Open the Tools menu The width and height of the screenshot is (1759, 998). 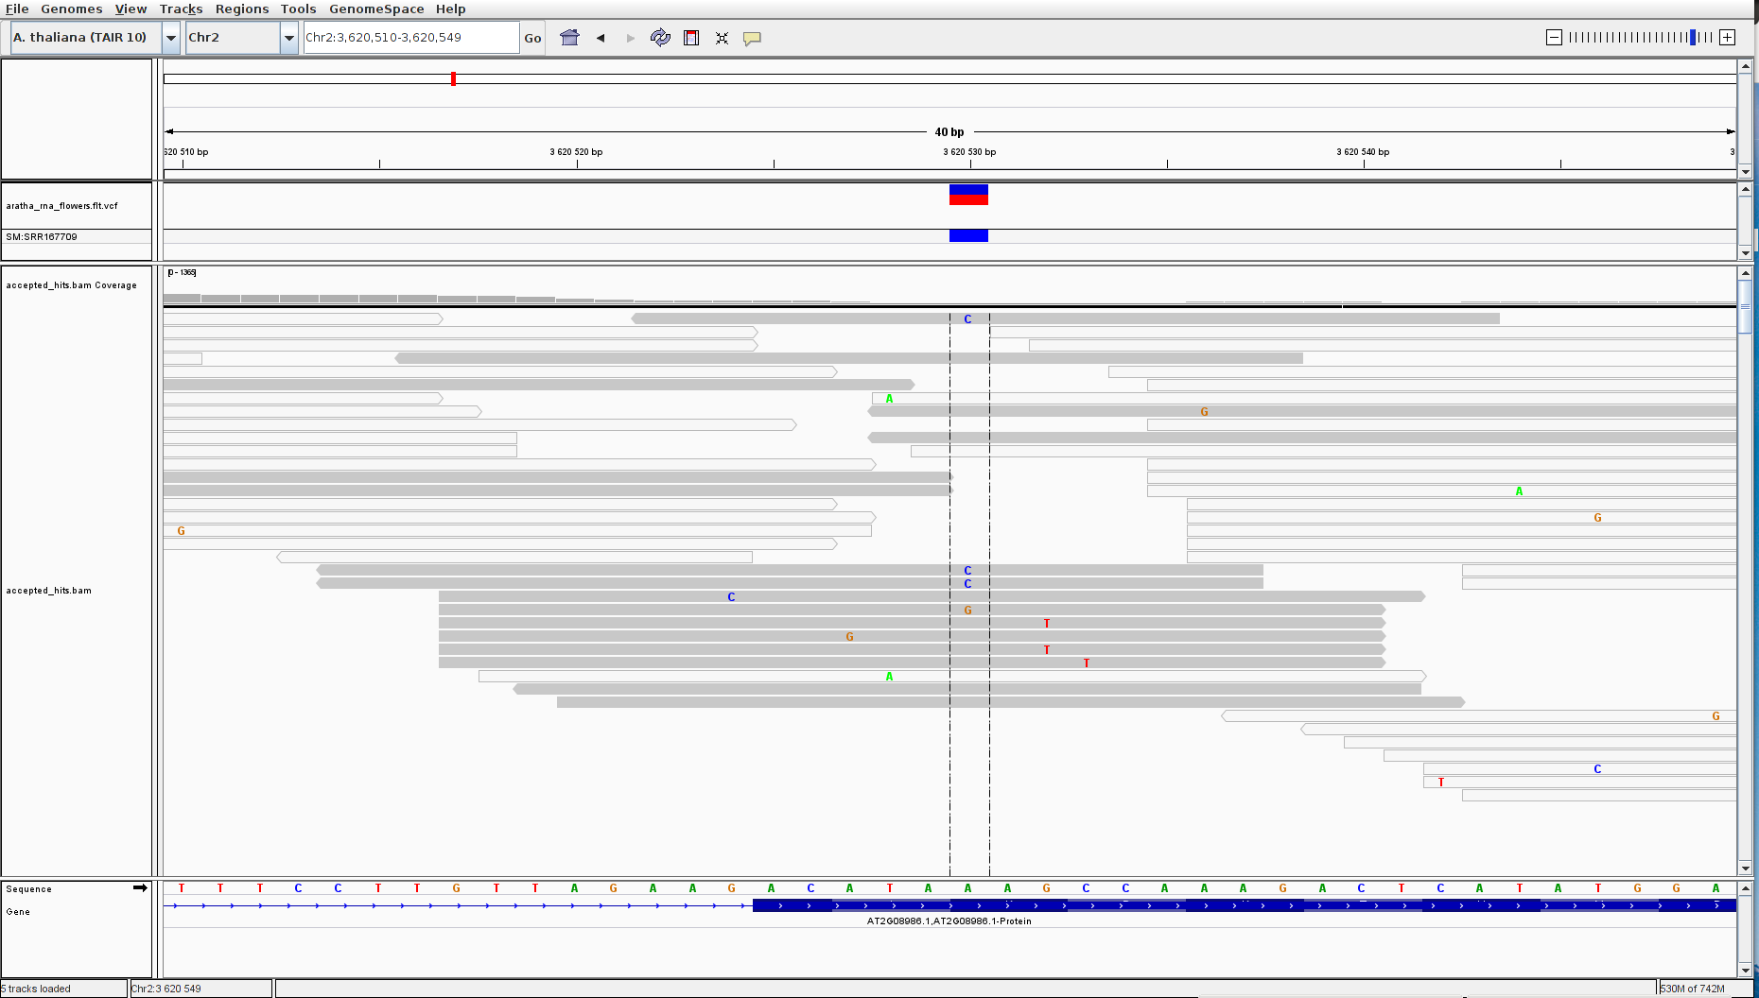pyautogui.click(x=298, y=9)
